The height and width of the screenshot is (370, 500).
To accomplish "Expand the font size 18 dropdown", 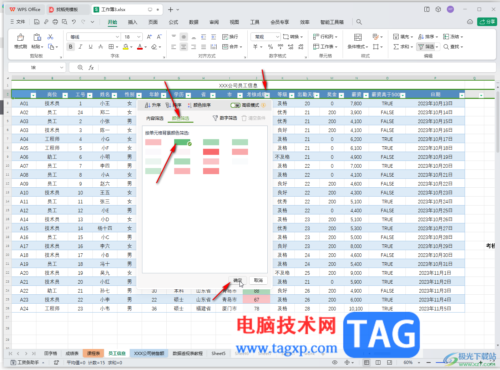I will (139, 37).
